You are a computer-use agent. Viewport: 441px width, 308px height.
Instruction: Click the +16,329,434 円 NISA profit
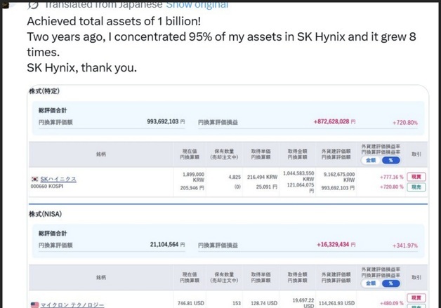tap(336, 244)
